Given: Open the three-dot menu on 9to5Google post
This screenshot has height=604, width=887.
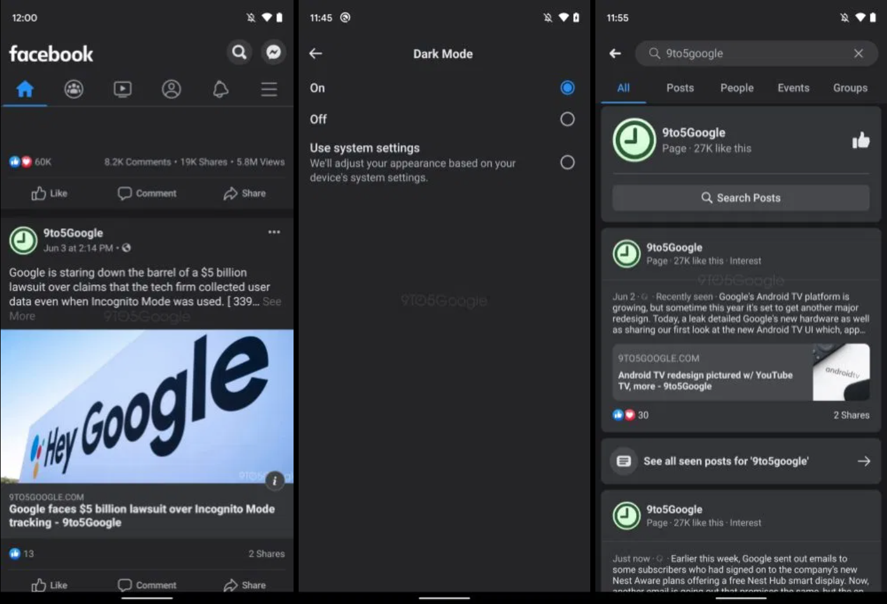Looking at the screenshot, I should (274, 232).
